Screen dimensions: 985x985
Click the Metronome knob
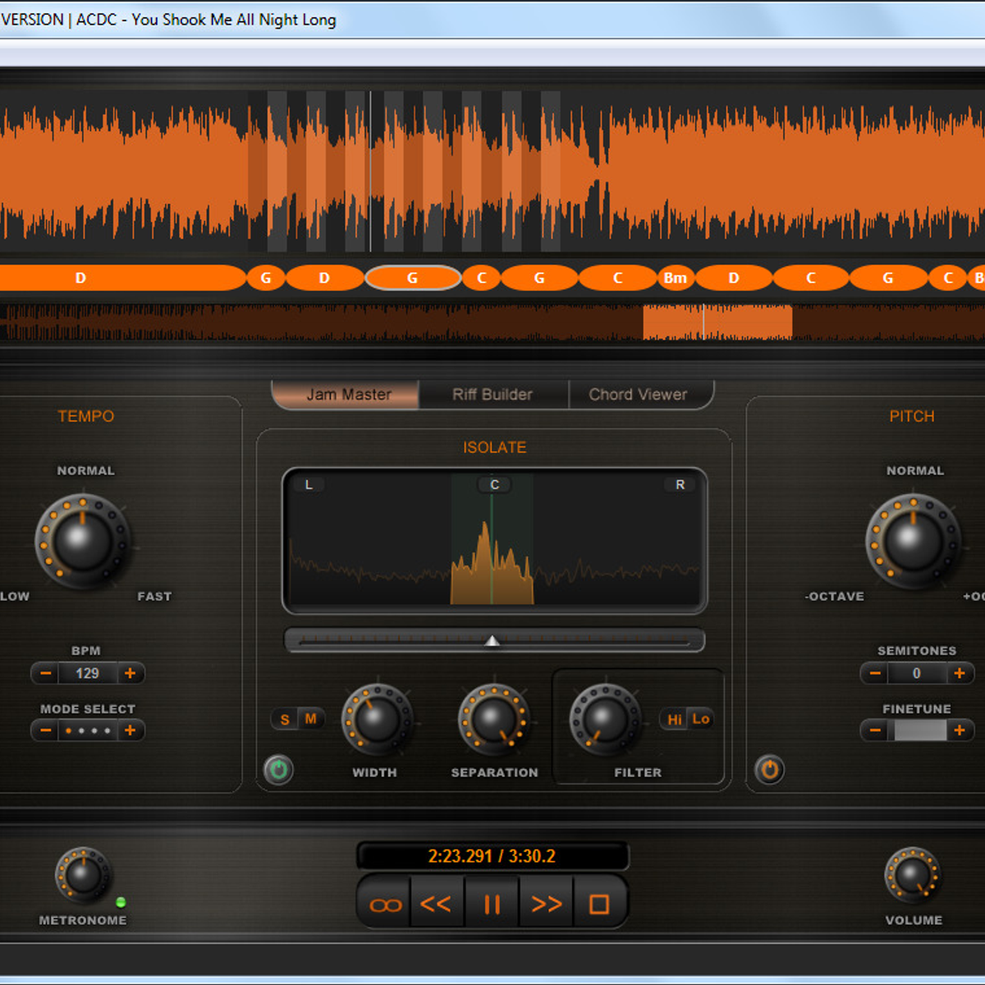[x=82, y=874]
